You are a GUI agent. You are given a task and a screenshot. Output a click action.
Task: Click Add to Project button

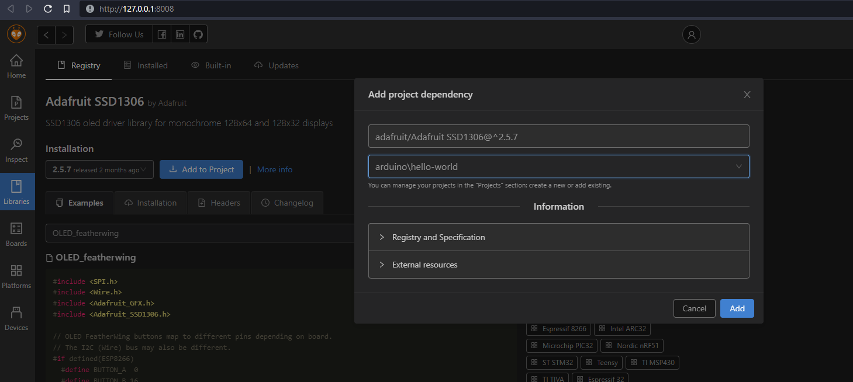pyautogui.click(x=201, y=169)
